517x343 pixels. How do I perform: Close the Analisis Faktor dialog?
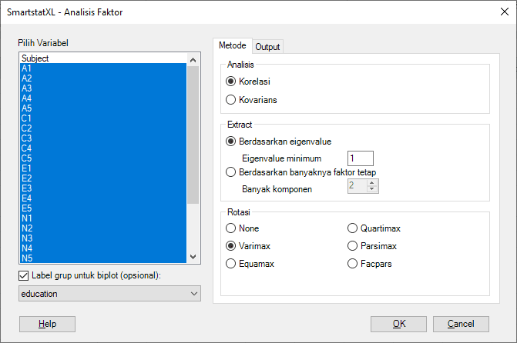(x=504, y=12)
